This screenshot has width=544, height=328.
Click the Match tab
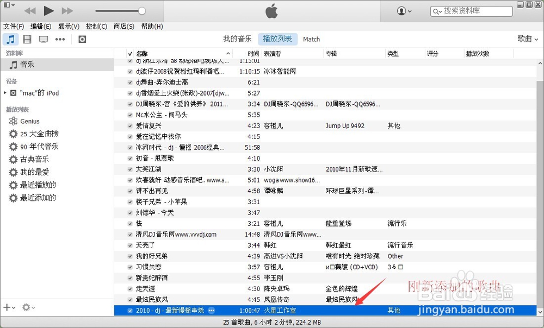click(311, 39)
